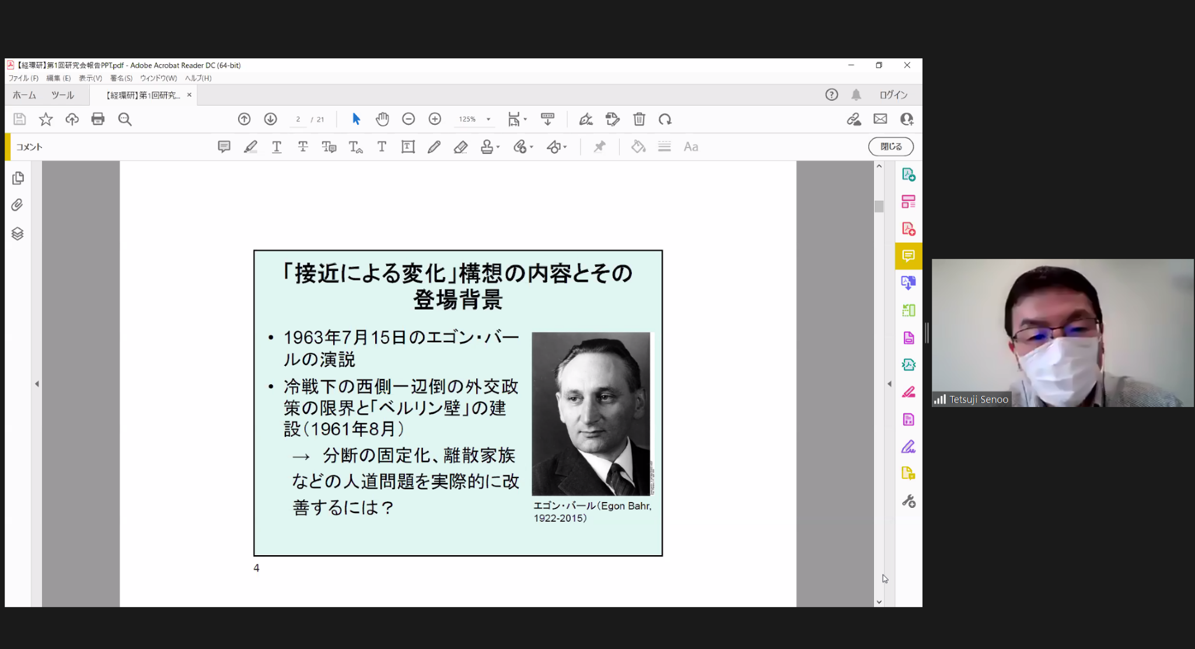Toggle the keep tool selected pin
Image resolution: width=1195 pixels, height=649 pixels.
(x=599, y=147)
